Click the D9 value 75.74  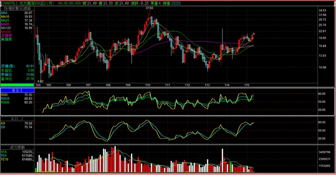[28, 127]
